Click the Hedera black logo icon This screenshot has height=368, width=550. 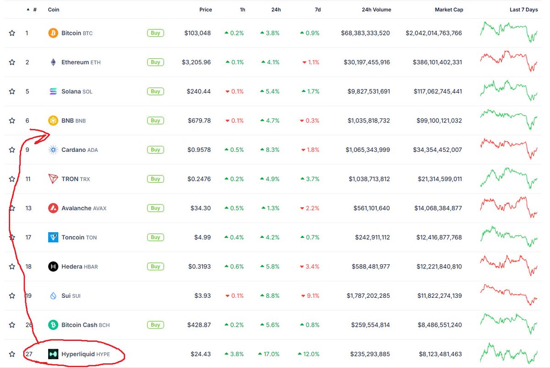53,267
